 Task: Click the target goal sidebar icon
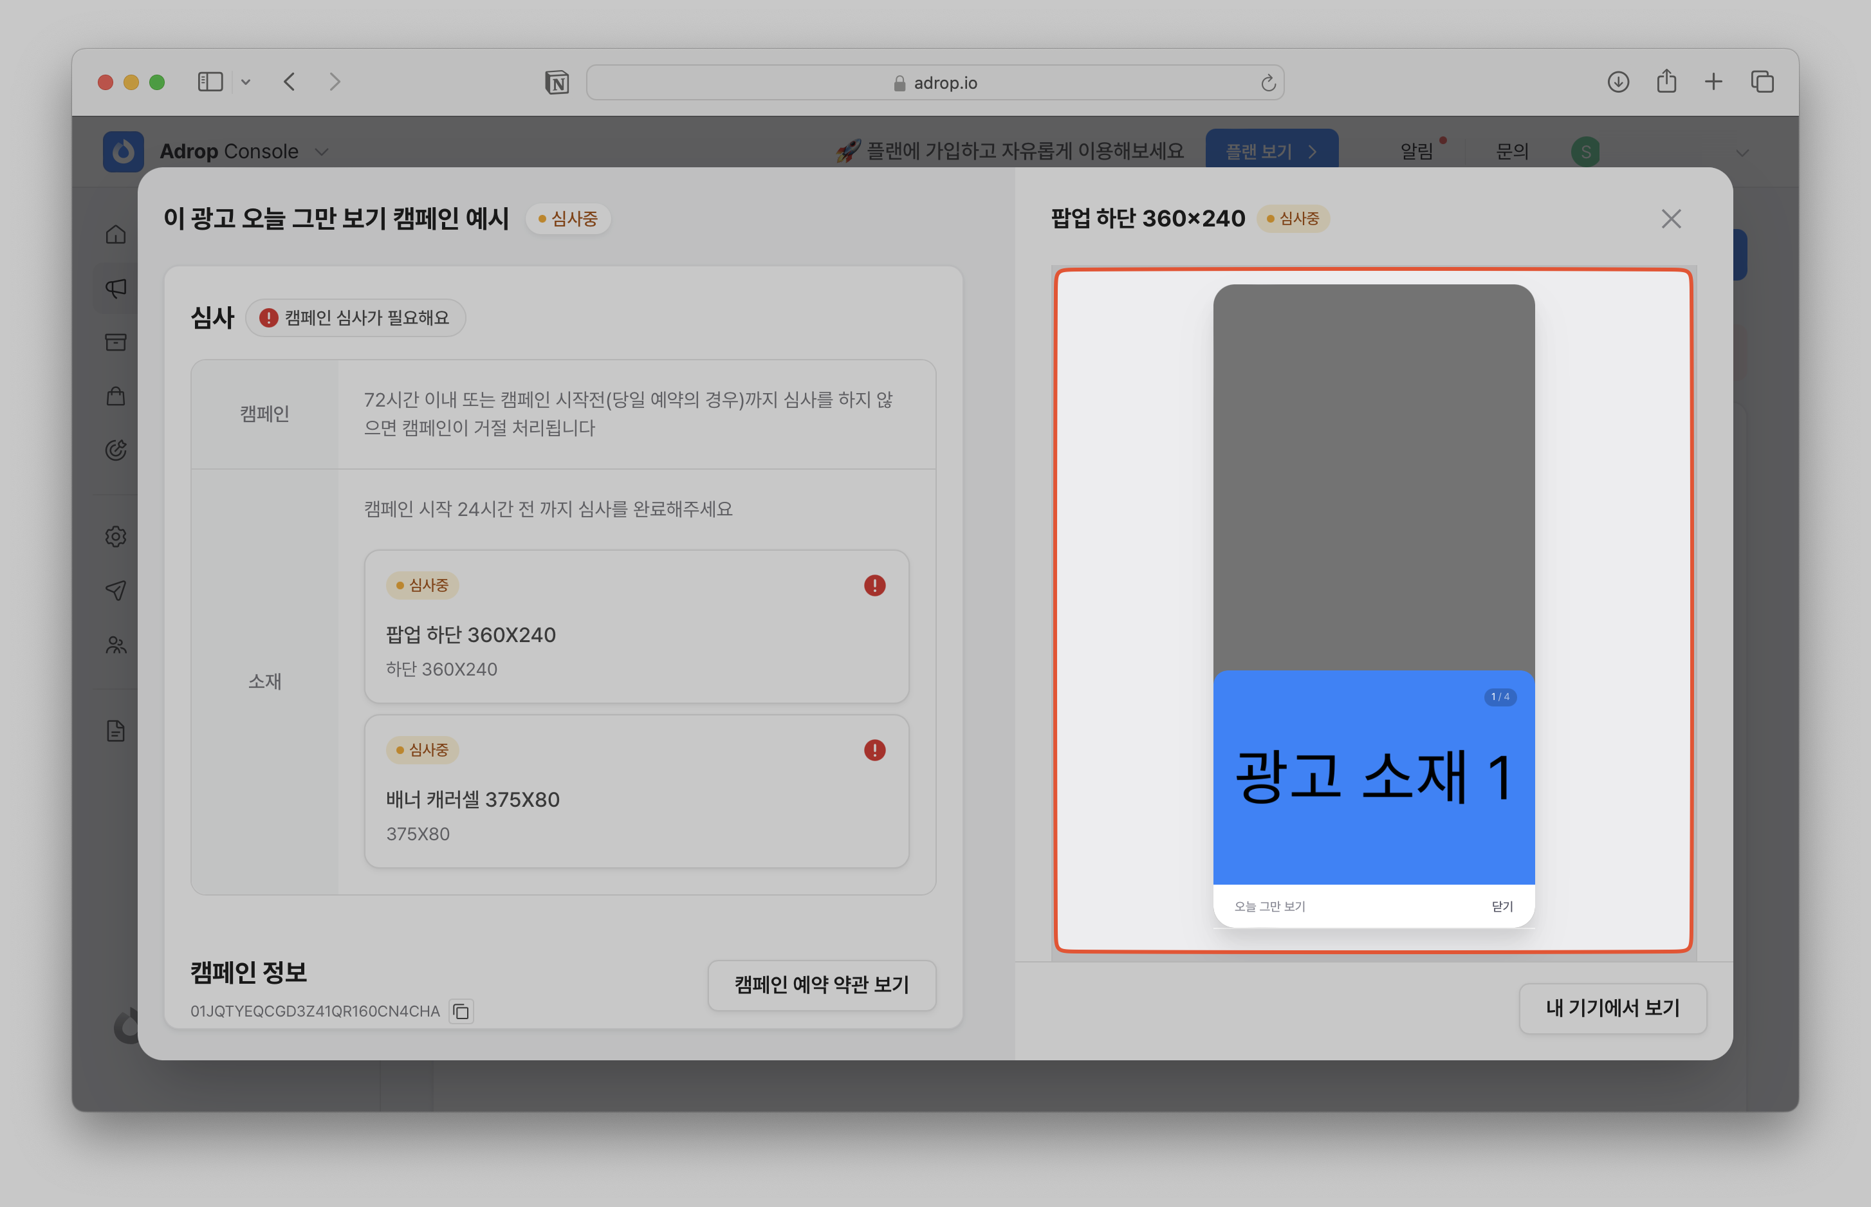pyautogui.click(x=116, y=450)
